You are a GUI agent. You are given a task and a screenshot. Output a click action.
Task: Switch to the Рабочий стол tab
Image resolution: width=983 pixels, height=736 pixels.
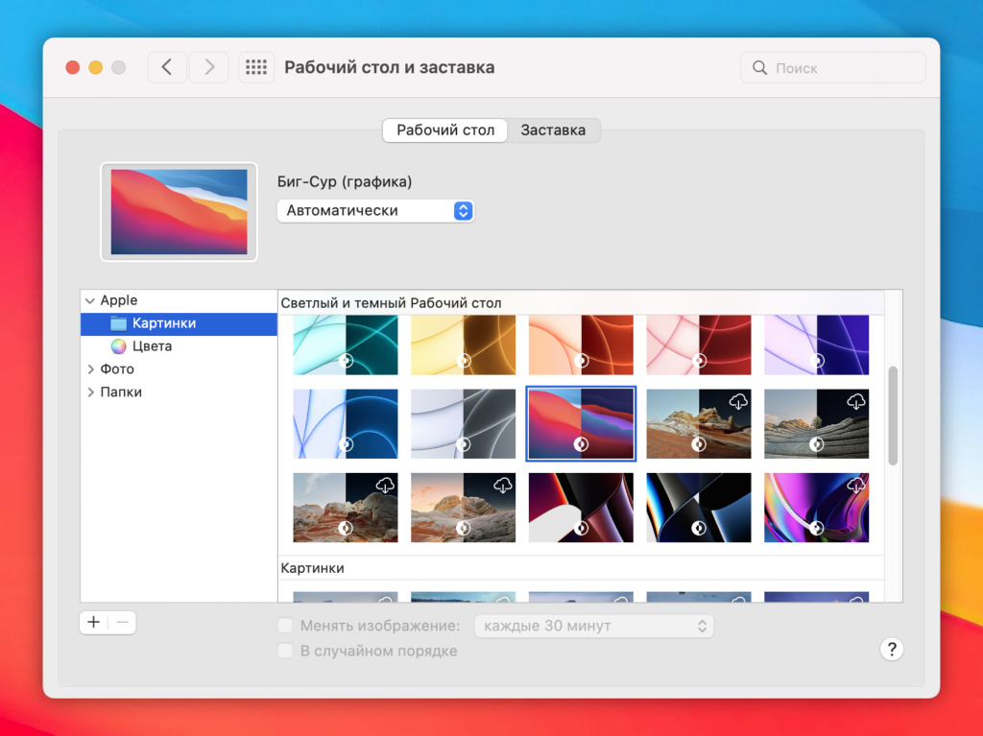click(445, 131)
